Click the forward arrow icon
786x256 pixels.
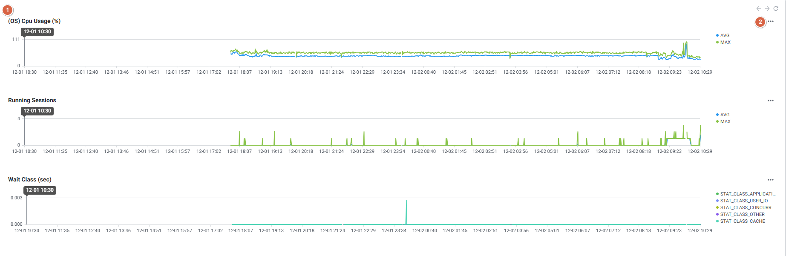(x=767, y=9)
